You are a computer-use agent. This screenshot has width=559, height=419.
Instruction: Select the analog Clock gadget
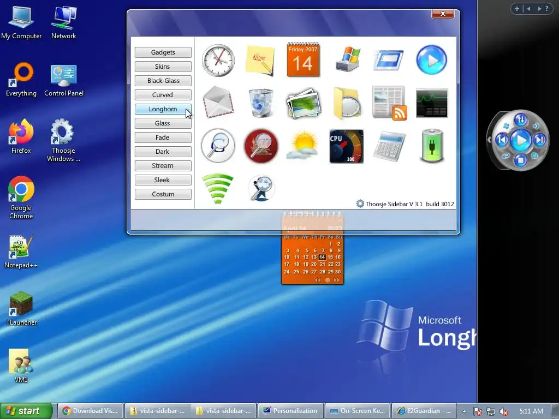218,60
